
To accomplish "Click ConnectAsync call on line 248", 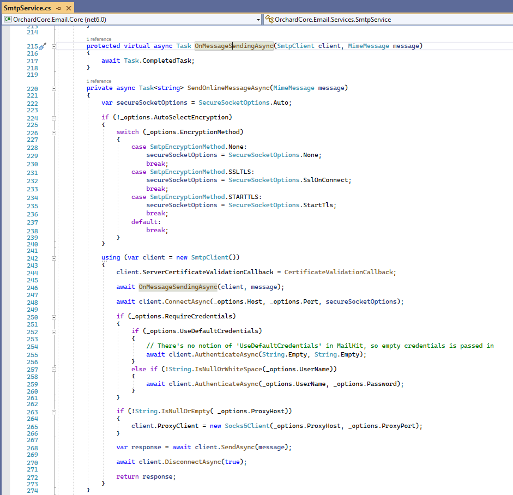I will [187, 301].
